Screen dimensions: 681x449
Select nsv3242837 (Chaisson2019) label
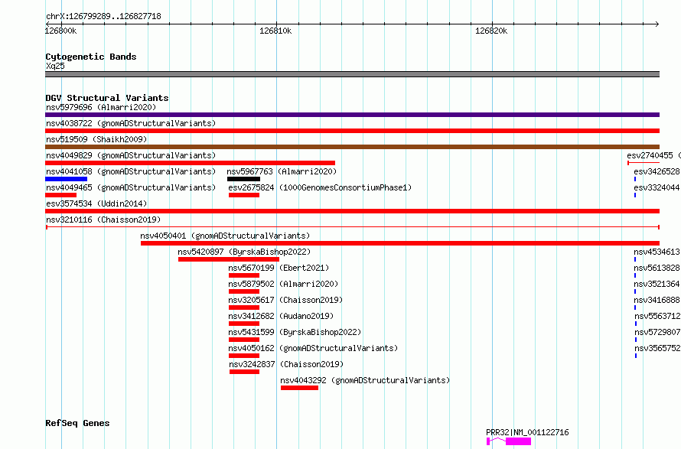coord(286,364)
